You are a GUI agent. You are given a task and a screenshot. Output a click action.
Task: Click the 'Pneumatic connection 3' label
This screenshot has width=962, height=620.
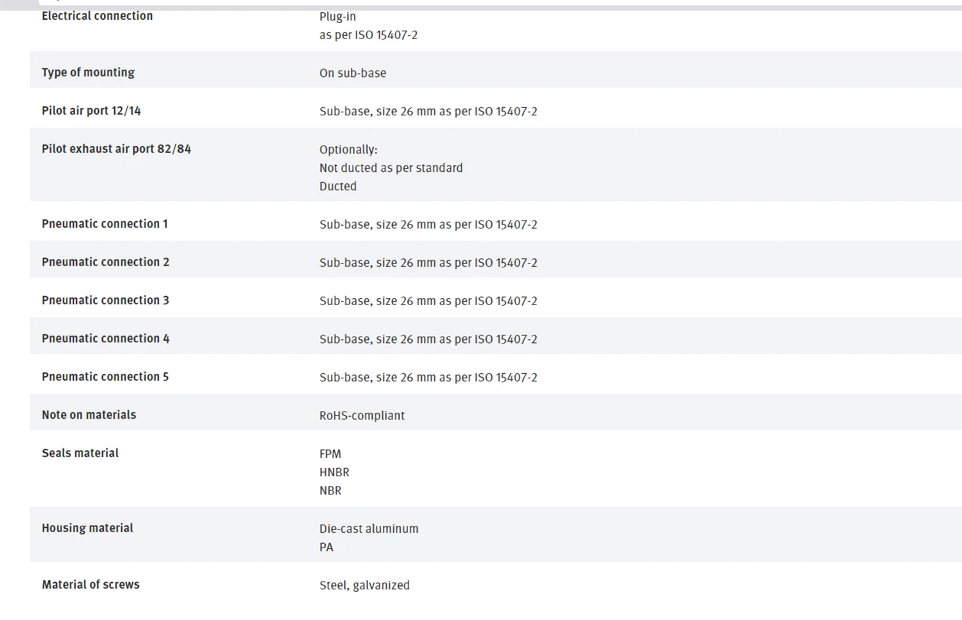pyautogui.click(x=105, y=300)
